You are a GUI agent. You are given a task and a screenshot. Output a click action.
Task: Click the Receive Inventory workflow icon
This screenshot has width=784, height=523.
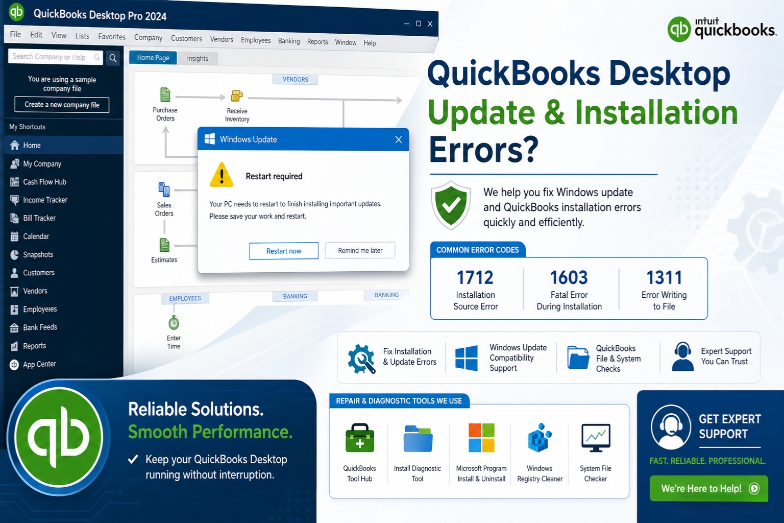(237, 96)
